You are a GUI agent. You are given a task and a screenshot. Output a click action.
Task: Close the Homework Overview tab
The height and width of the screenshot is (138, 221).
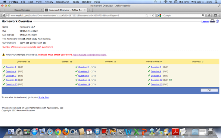click(x=85, y=10)
